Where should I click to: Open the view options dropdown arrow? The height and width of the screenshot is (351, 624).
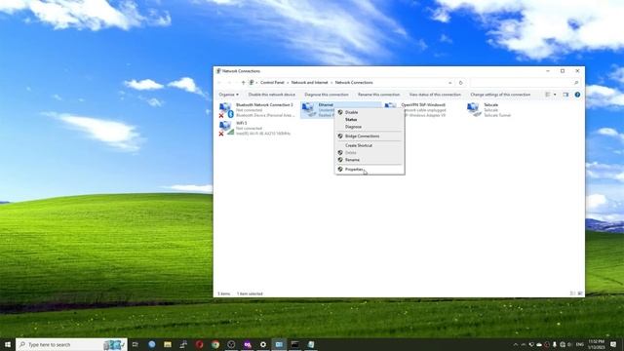click(x=555, y=95)
